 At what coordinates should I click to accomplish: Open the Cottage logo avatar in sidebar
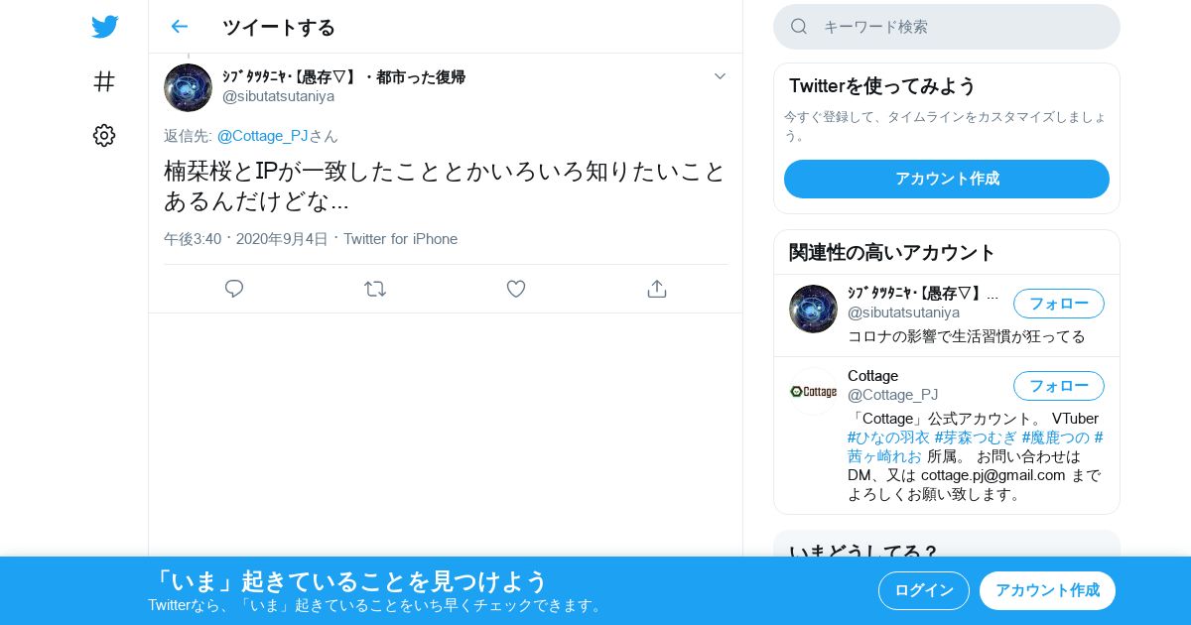813,391
